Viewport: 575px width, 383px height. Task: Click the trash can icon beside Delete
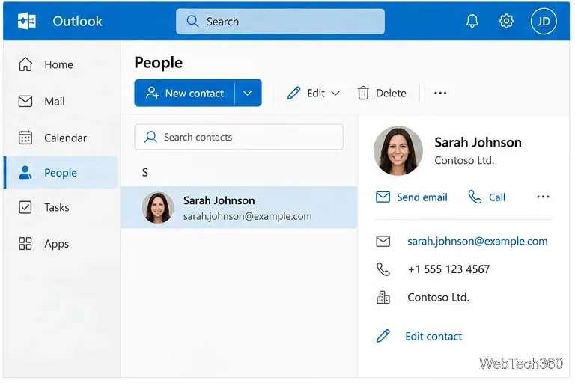click(363, 93)
